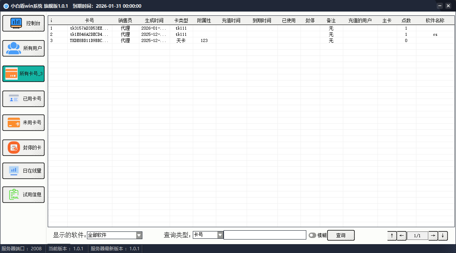456x253 pixels.
Task: View 已用卡号 used cards
Action: (x=23, y=99)
